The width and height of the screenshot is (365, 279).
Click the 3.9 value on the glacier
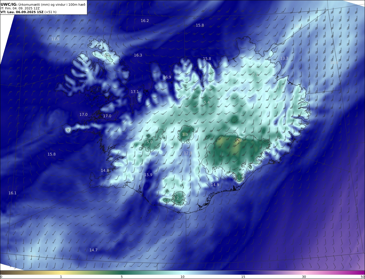tap(185, 135)
